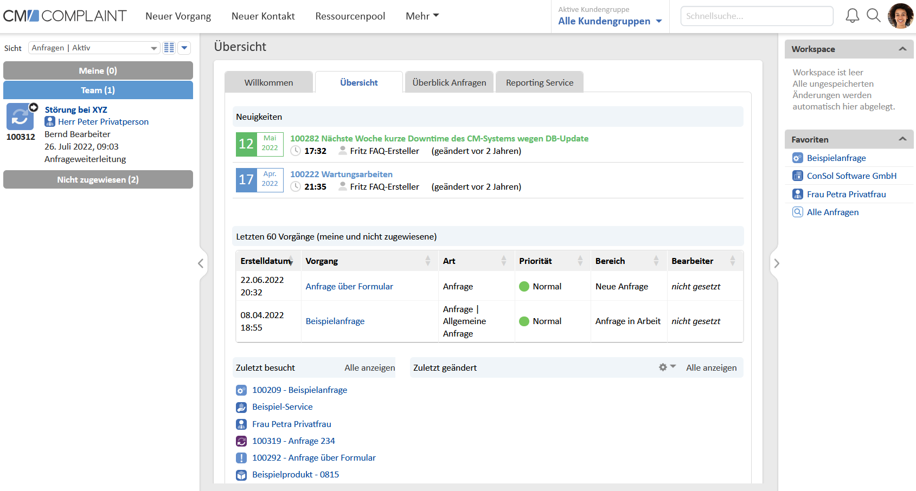This screenshot has width=916, height=491.
Task: Sort by Art column
Action: [476, 261]
